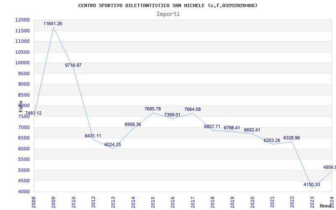Screen dimensions: 336x210
Task: Click the 4500 y-axis tick
Action: pos(24,181)
